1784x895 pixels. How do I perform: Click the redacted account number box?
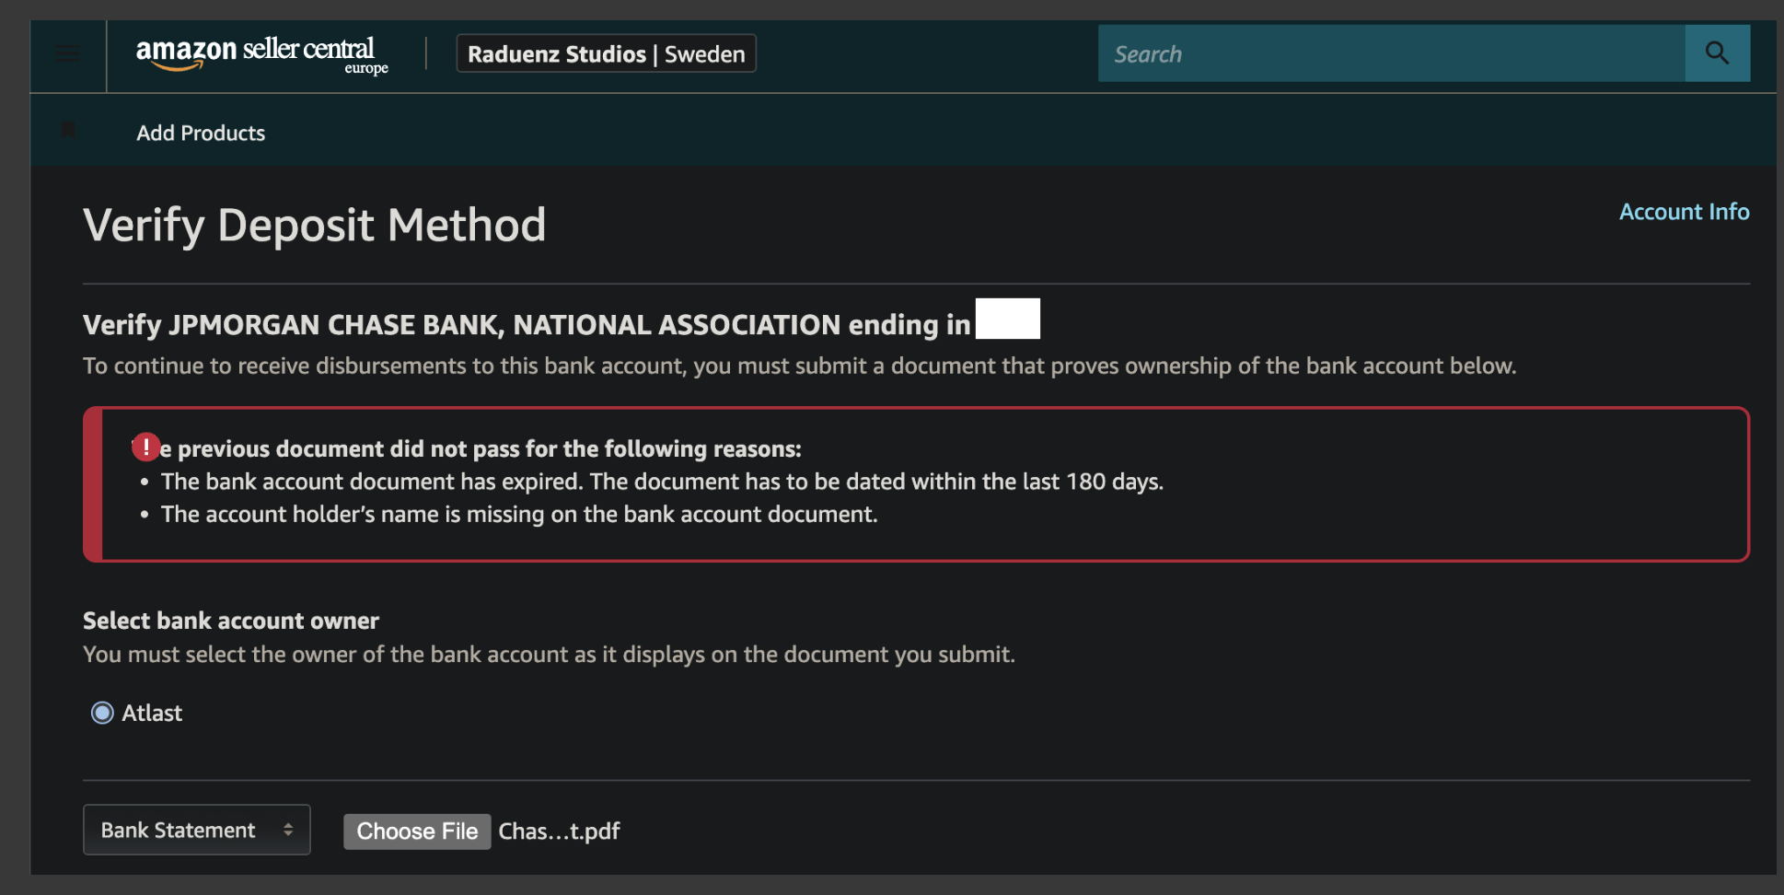point(1008,319)
